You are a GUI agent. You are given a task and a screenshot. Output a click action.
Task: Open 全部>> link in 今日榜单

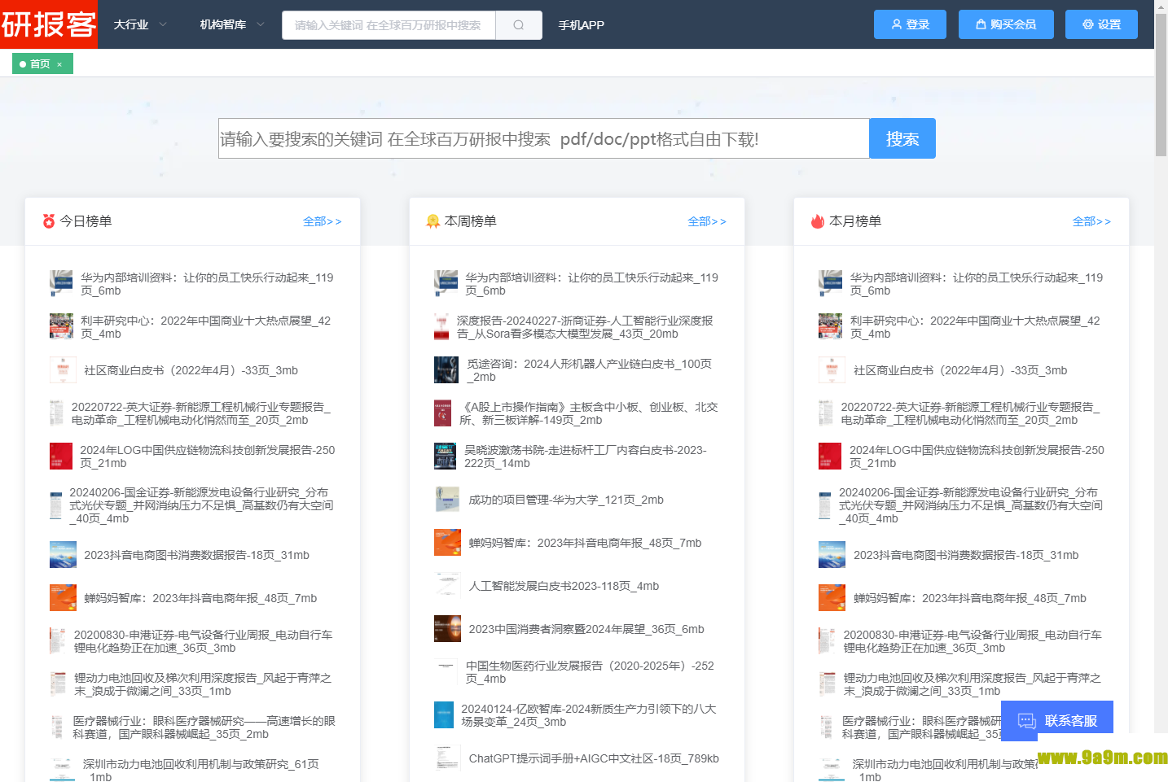323,221
